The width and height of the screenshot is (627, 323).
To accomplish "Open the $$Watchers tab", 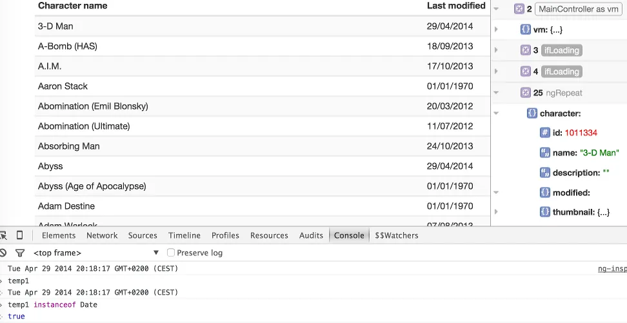I will pos(396,235).
